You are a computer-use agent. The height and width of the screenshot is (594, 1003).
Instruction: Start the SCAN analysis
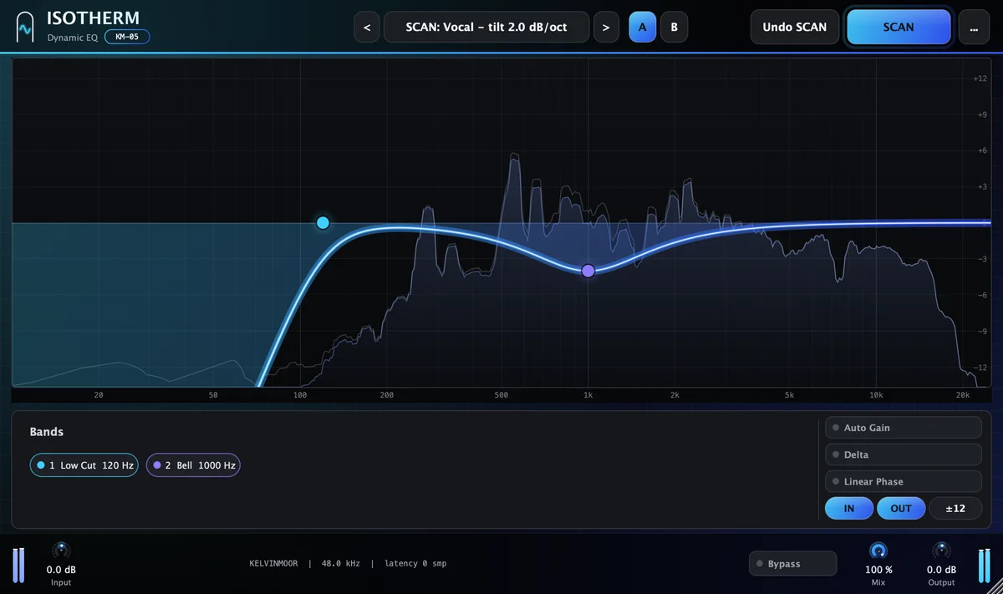899,27
